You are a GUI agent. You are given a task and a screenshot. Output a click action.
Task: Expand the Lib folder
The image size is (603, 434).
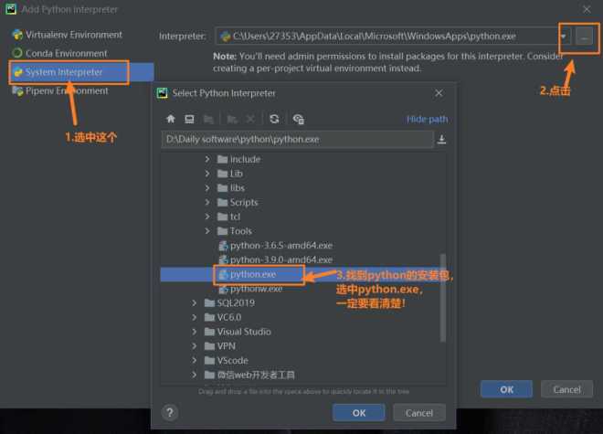(x=207, y=174)
